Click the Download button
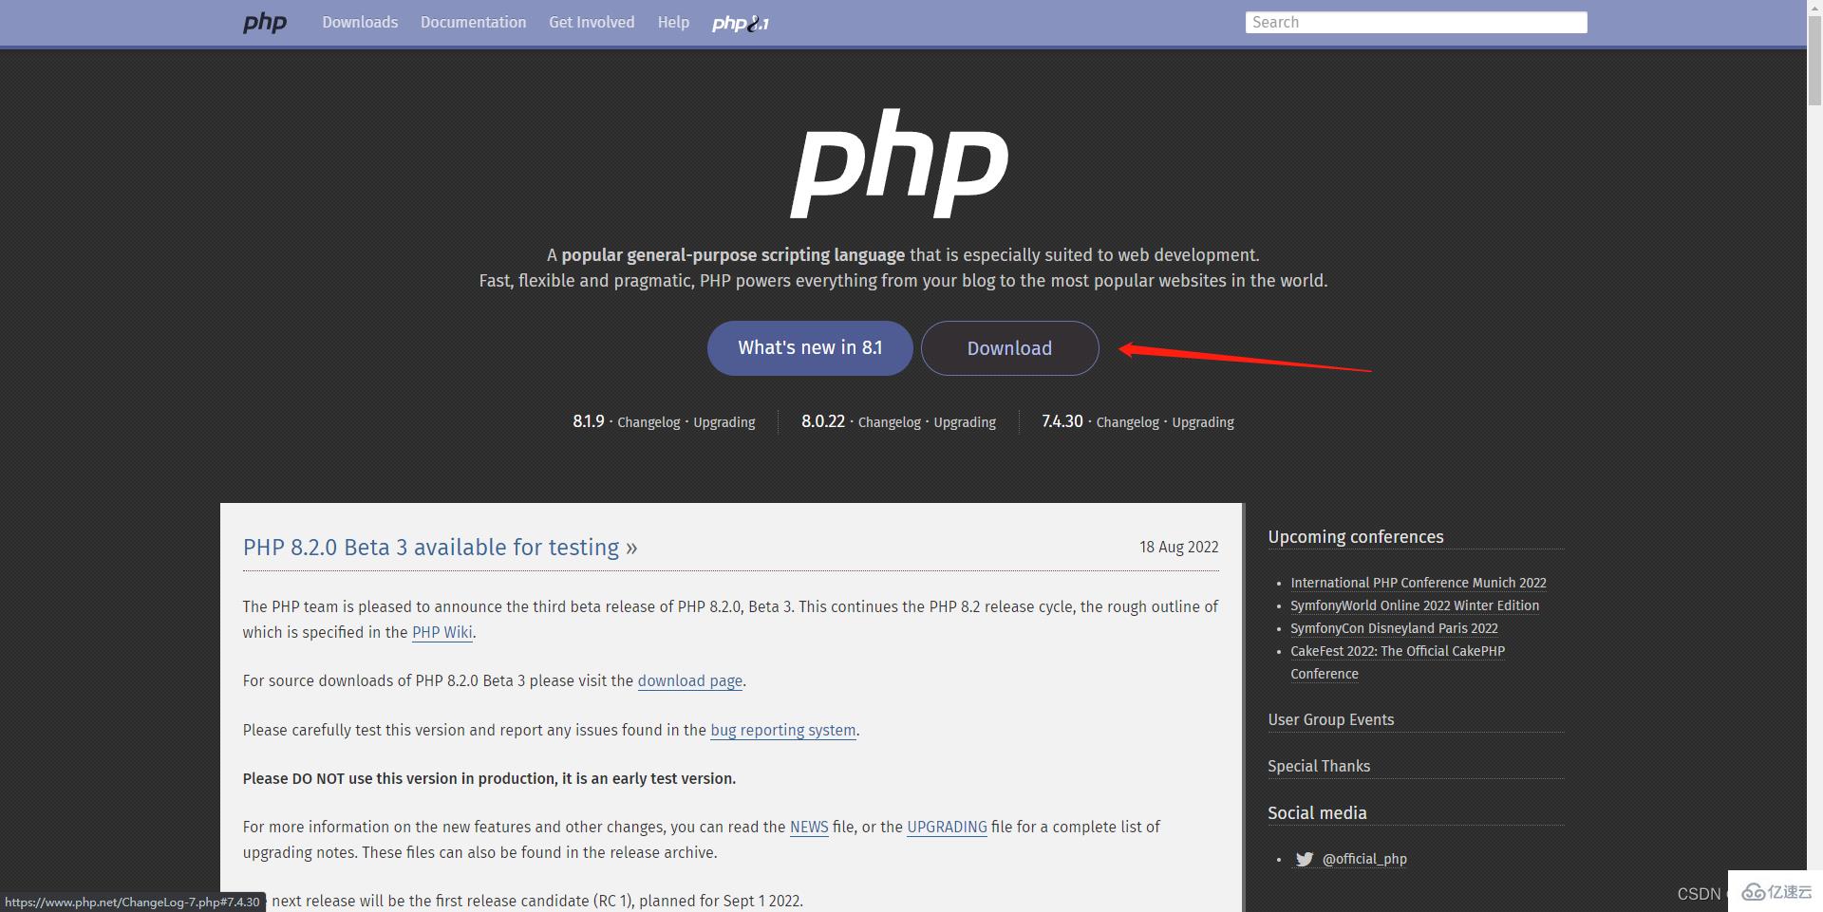Screen dimensions: 1823x912 pyautogui.click(x=1009, y=348)
